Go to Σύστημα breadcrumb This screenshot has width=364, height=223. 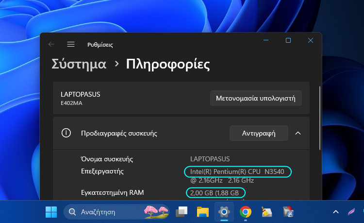[x=79, y=64]
